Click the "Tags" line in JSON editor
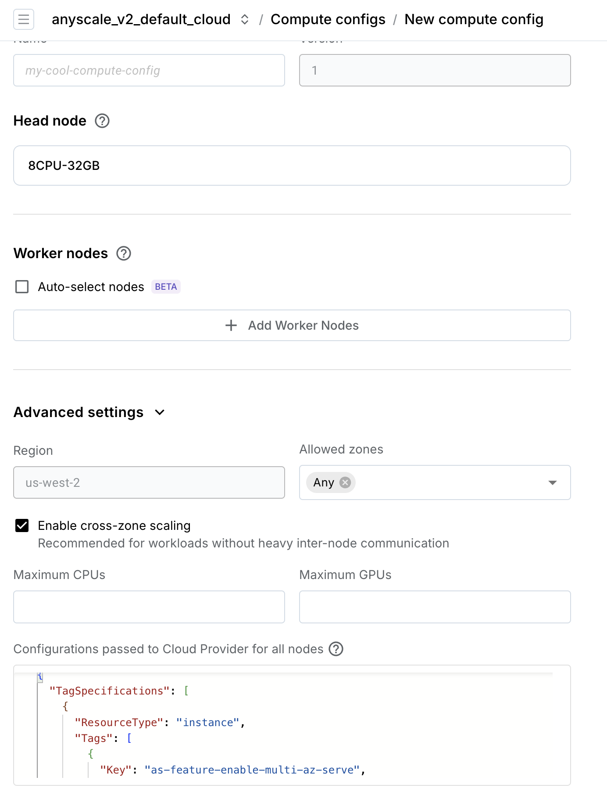This screenshot has height=806, width=607. click(x=103, y=738)
